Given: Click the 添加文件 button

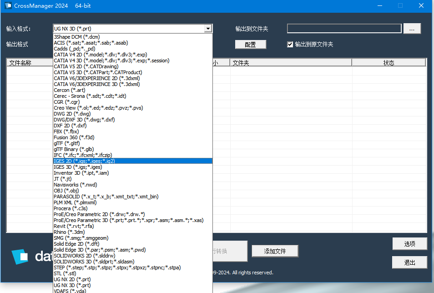Looking at the screenshot, I should [275, 251].
